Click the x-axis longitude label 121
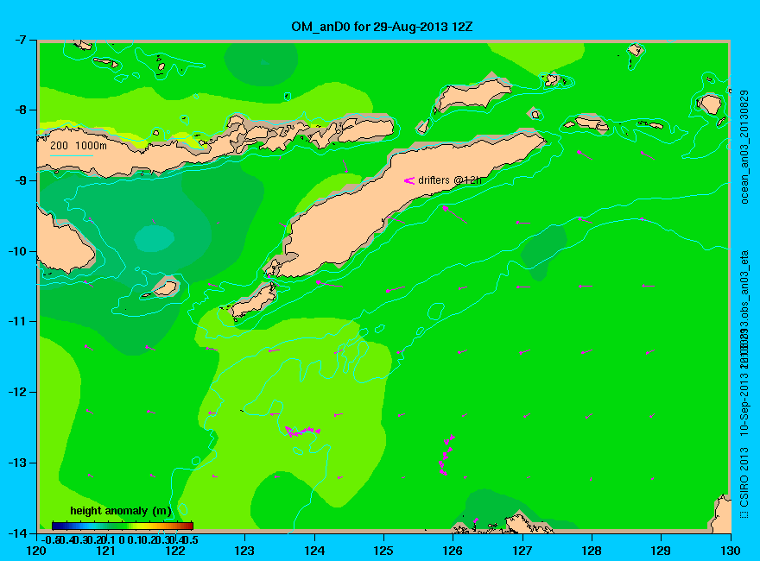This screenshot has height=561, width=760. (x=105, y=551)
